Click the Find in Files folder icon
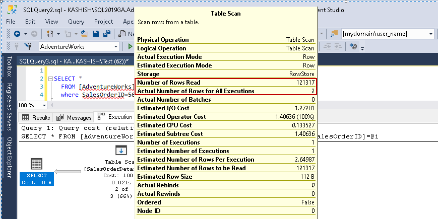This screenshot has height=219, width=438. [x=334, y=34]
